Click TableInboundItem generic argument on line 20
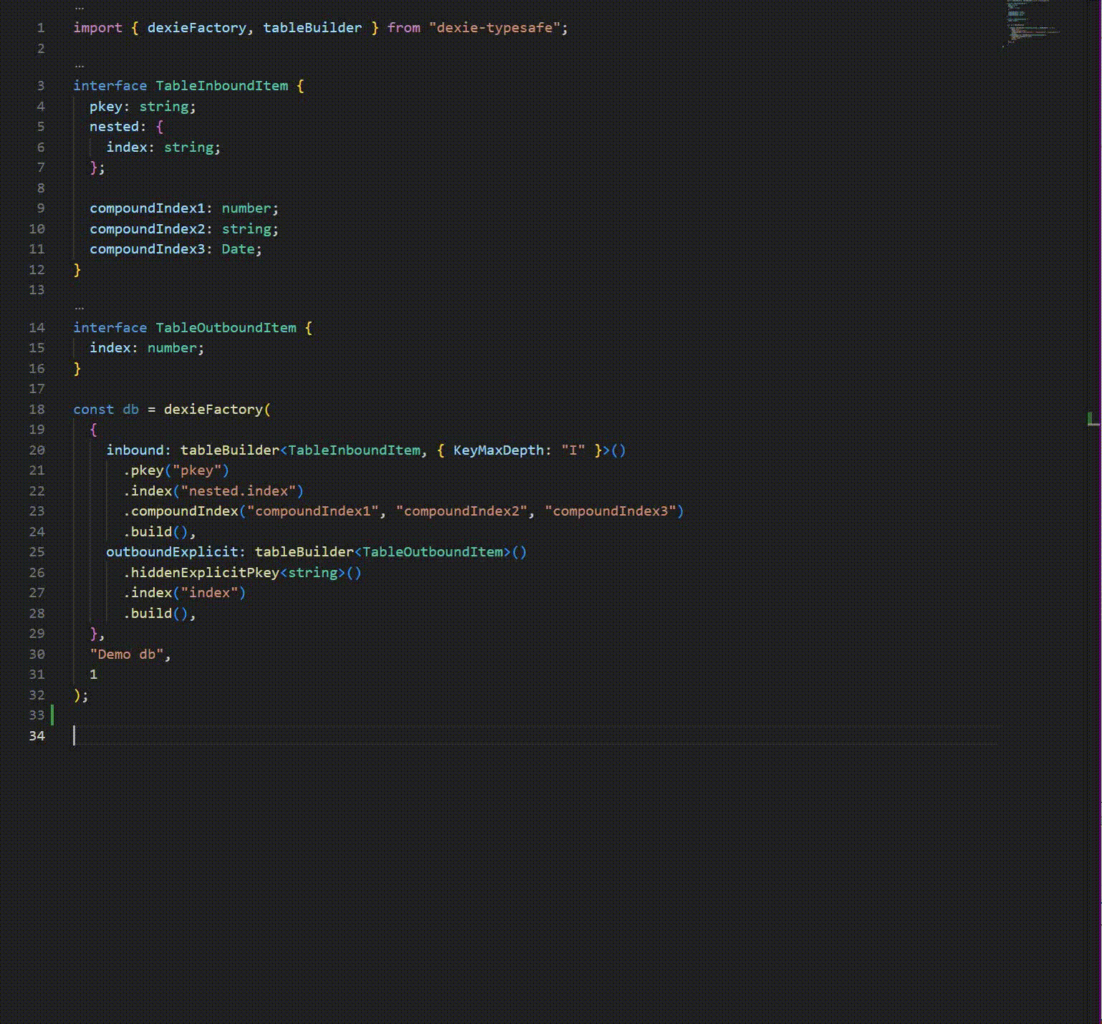The image size is (1102, 1024). coord(354,450)
